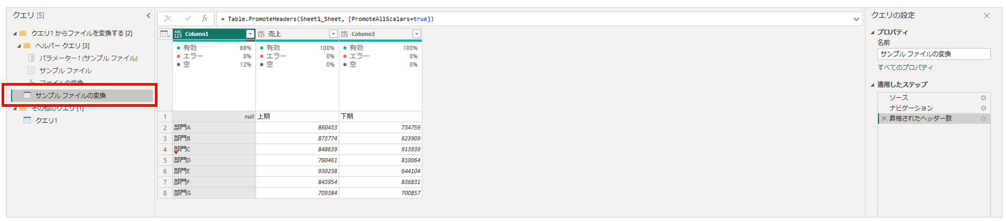
Task: Open filter dropdown for 売上 column
Action: tap(333, 34)
